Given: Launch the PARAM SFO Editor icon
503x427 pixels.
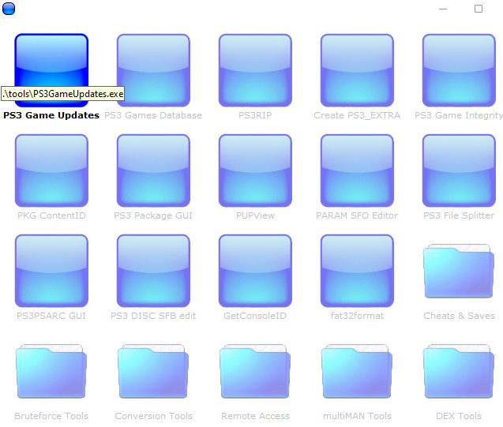Looking at the screenshot, I should coord(357,170).
